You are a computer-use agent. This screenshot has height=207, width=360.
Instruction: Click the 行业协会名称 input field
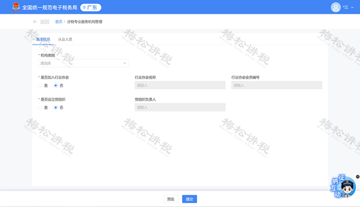[x=180, y=85]
